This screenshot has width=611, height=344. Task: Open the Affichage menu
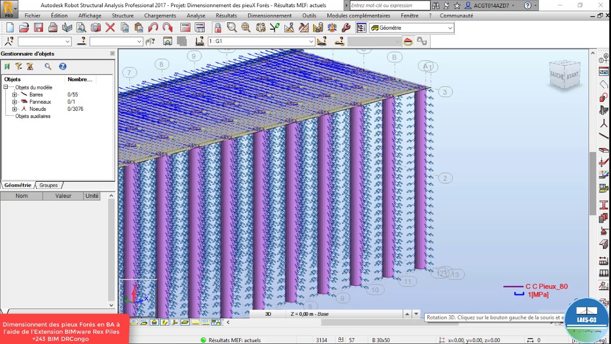[x=90, y=15]
